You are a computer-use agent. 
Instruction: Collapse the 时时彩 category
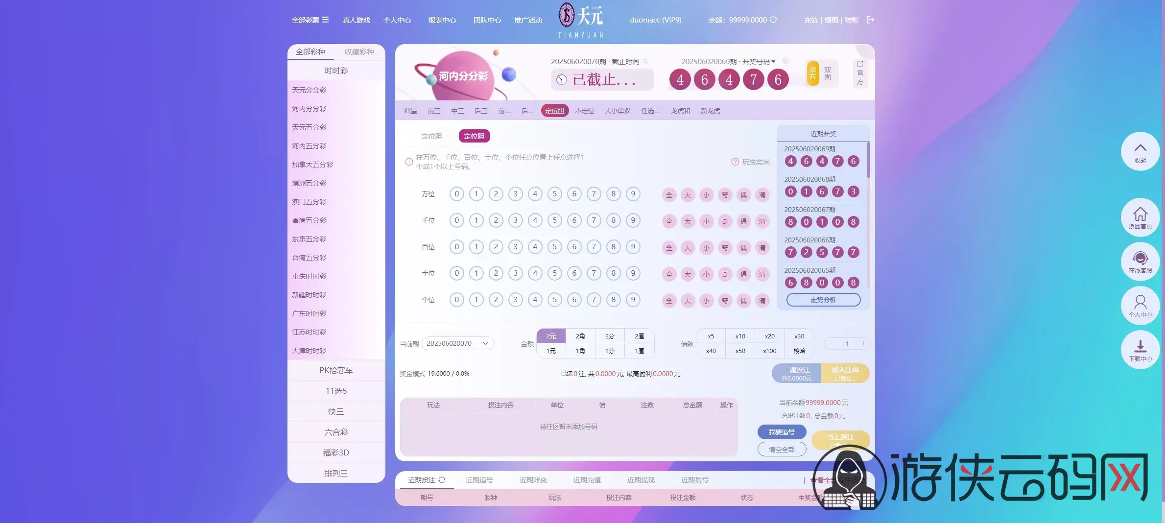pyautogui.click(x=336, y=71)
